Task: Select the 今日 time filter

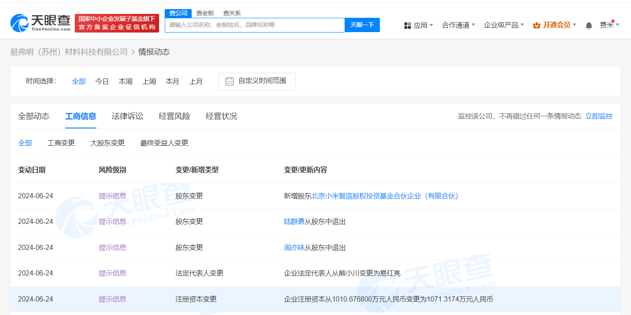Action: (x=102, y=81)
